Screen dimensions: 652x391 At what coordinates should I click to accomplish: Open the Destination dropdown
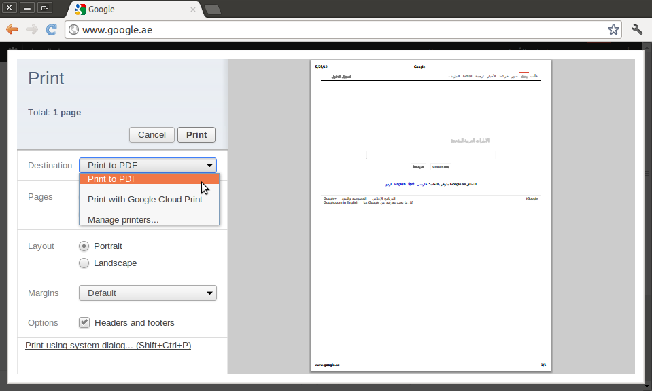pyautogui.click(x=148, y=165)
